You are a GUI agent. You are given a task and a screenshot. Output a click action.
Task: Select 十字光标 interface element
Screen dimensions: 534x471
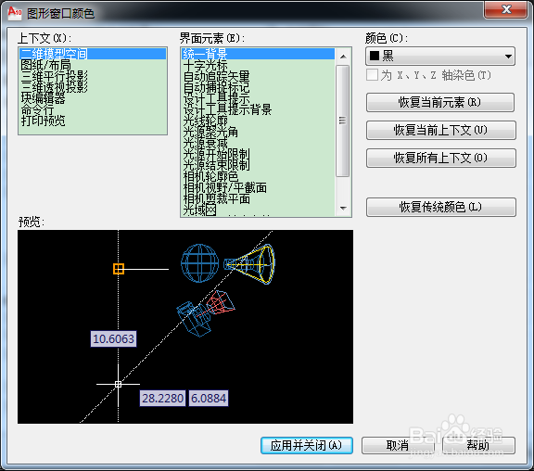point(258,65)
